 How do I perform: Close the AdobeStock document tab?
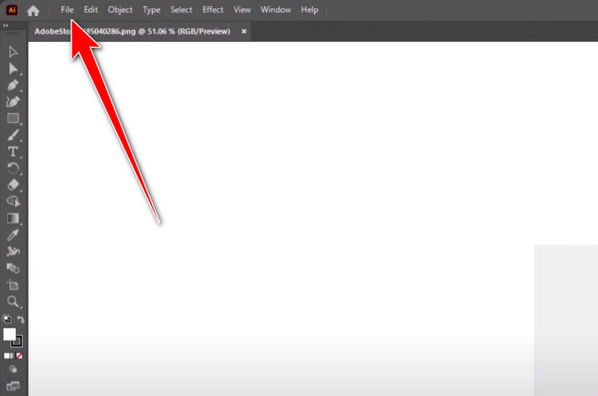[244, 31]
